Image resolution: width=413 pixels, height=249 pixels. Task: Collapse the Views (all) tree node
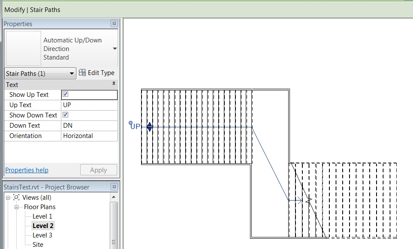tap(8, 198)
